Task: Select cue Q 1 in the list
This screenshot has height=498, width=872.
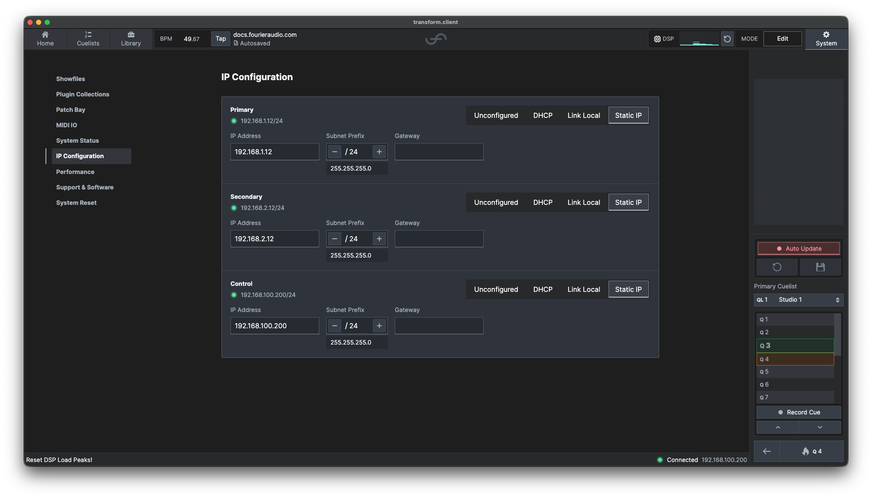Action: 795,319
